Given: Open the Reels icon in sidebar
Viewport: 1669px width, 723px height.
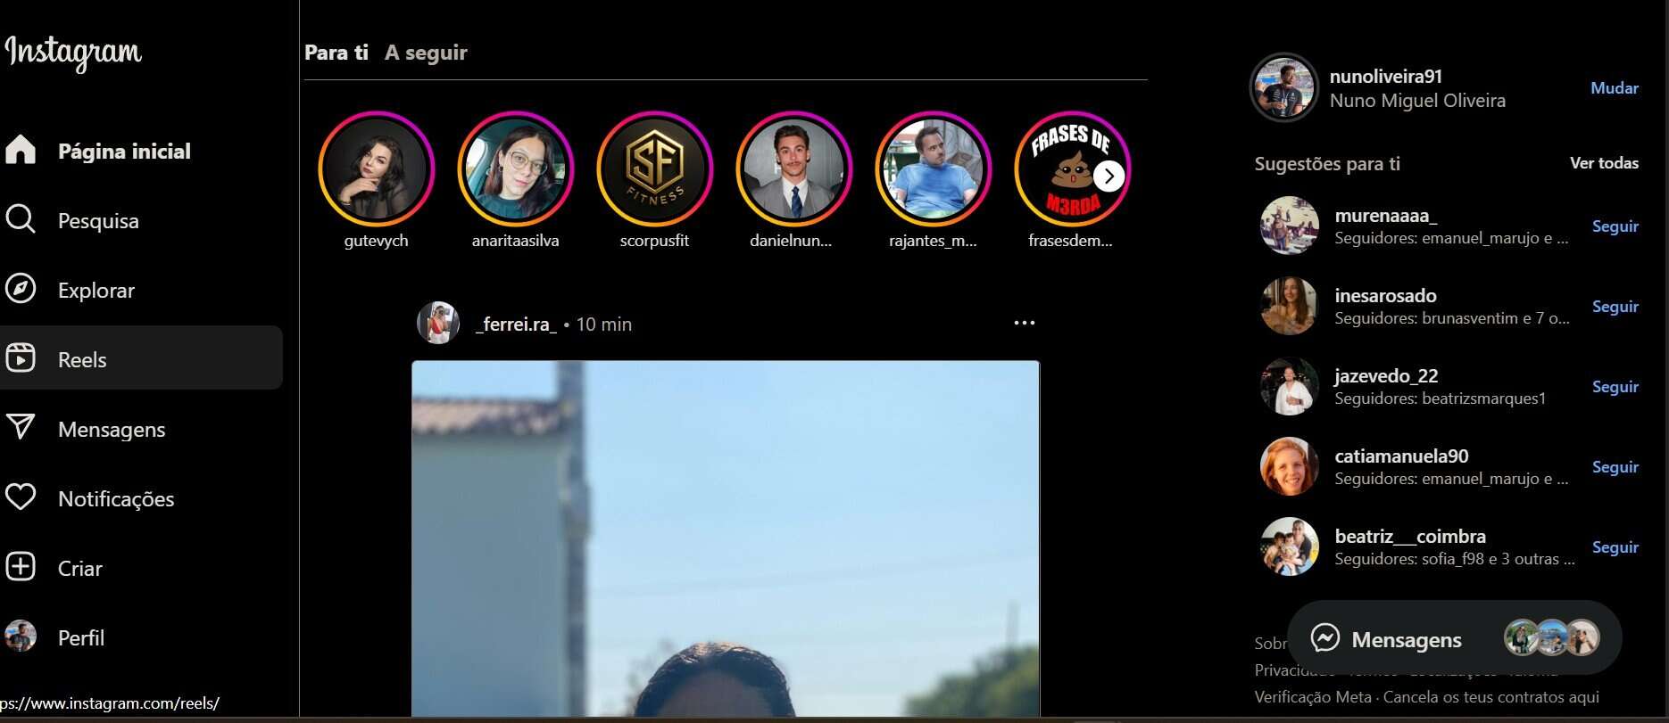Looking at the screenshot, I should pos(21,358).
